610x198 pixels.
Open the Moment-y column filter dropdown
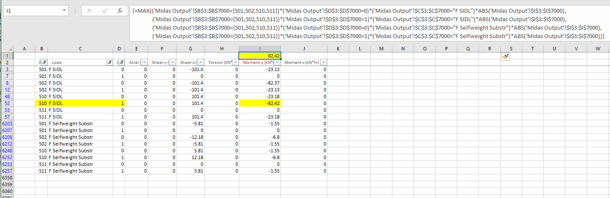277,63
